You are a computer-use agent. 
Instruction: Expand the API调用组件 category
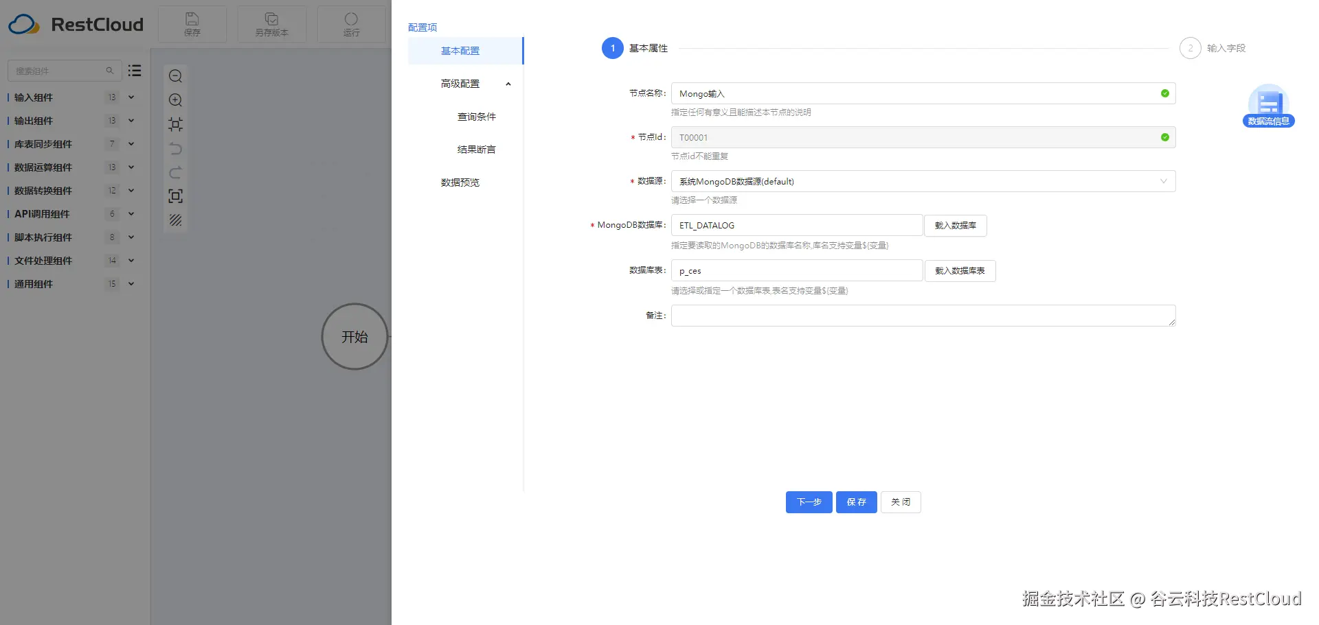[x=131, y=214]
